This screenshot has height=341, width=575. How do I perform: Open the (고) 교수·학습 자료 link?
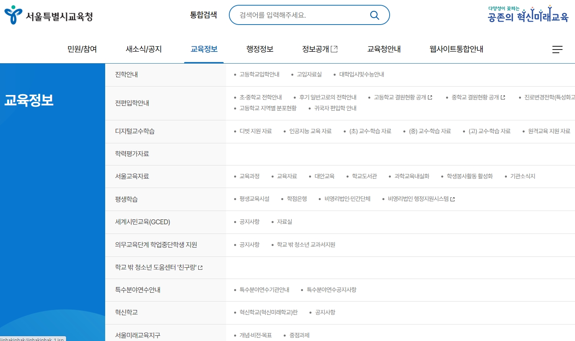(490, 131)
